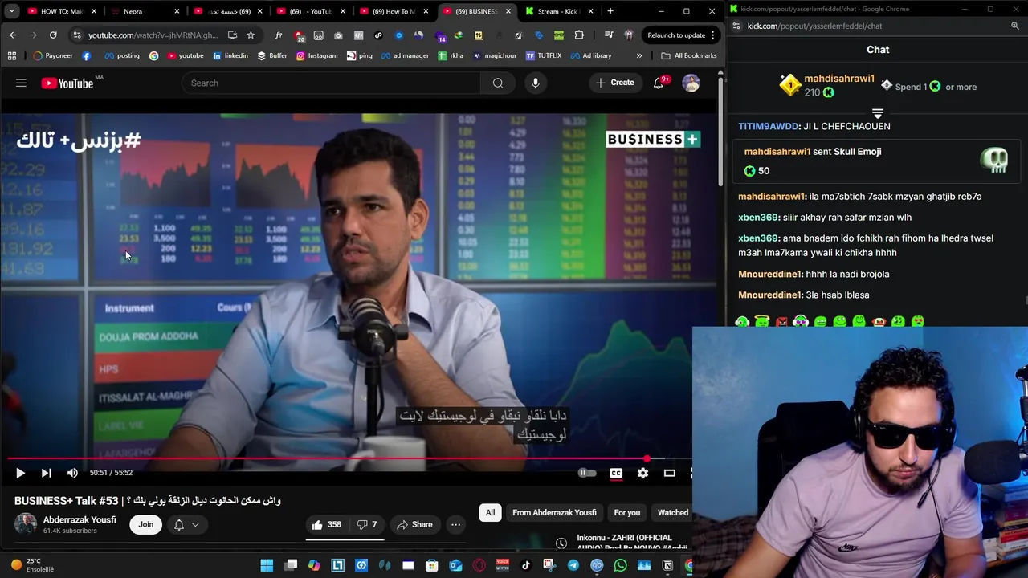Screen dimensions: 1028x578
Task: Select the "Watched" chip
Action: pos(673,512)
